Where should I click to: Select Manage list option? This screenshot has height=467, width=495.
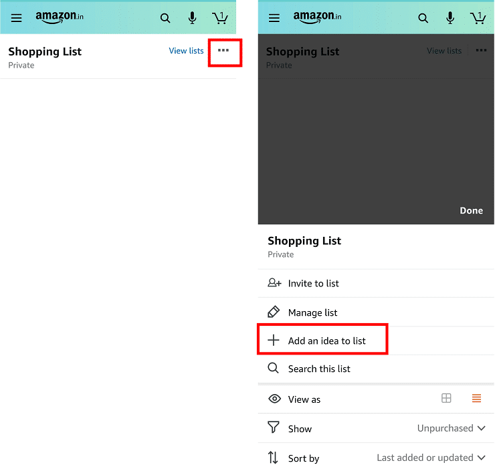(376, 312)
